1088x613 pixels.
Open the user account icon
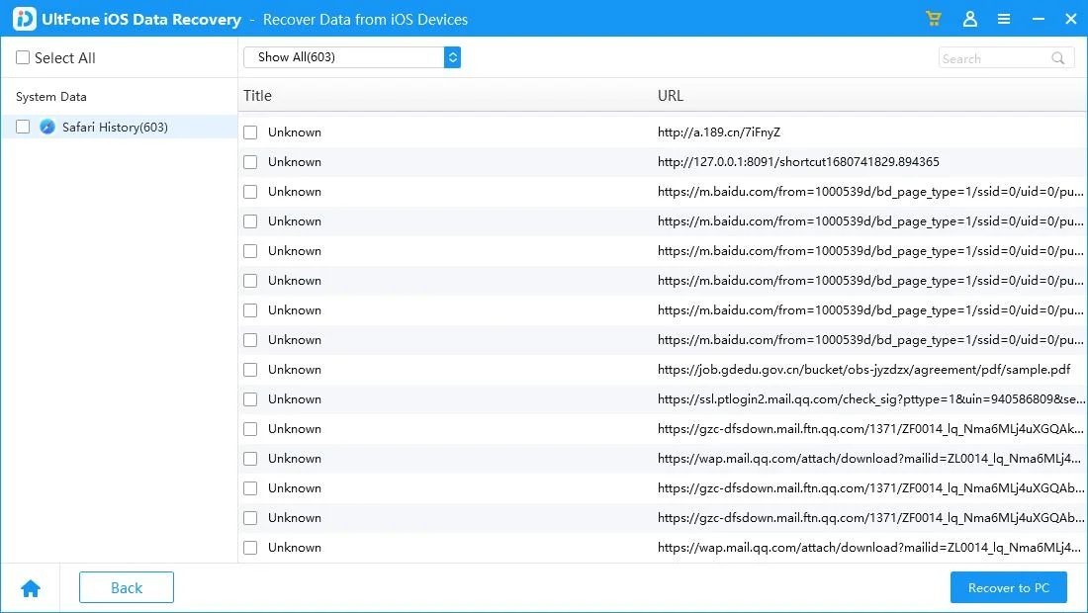(969, 19)
